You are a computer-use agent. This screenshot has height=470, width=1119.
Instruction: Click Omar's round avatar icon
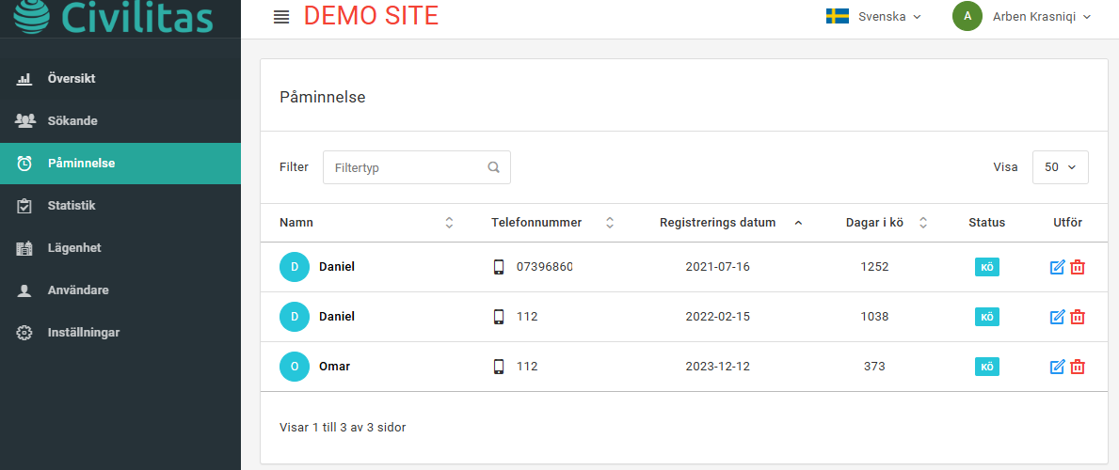pyautogui.click(x=295, y=367)
